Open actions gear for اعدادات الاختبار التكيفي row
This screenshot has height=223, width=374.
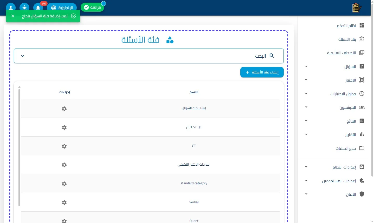tap(64, 165)
